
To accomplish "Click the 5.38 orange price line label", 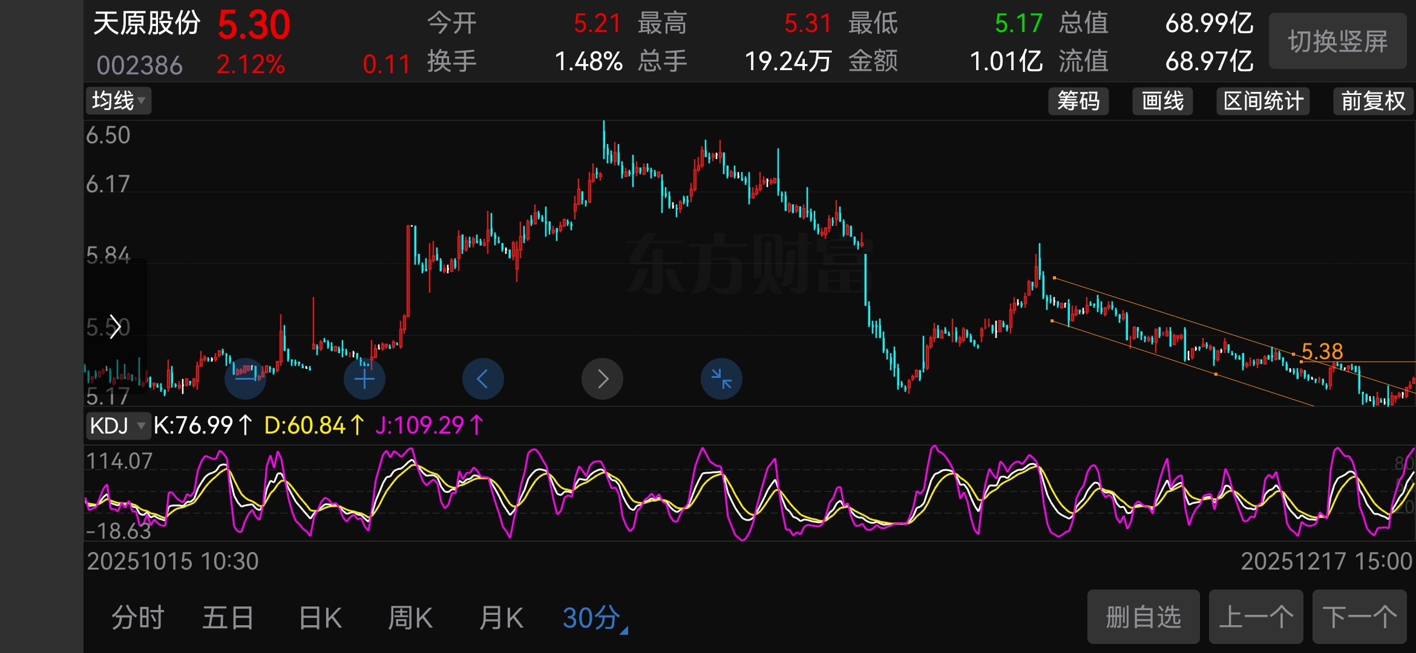I will click(x=1322, y=351).
